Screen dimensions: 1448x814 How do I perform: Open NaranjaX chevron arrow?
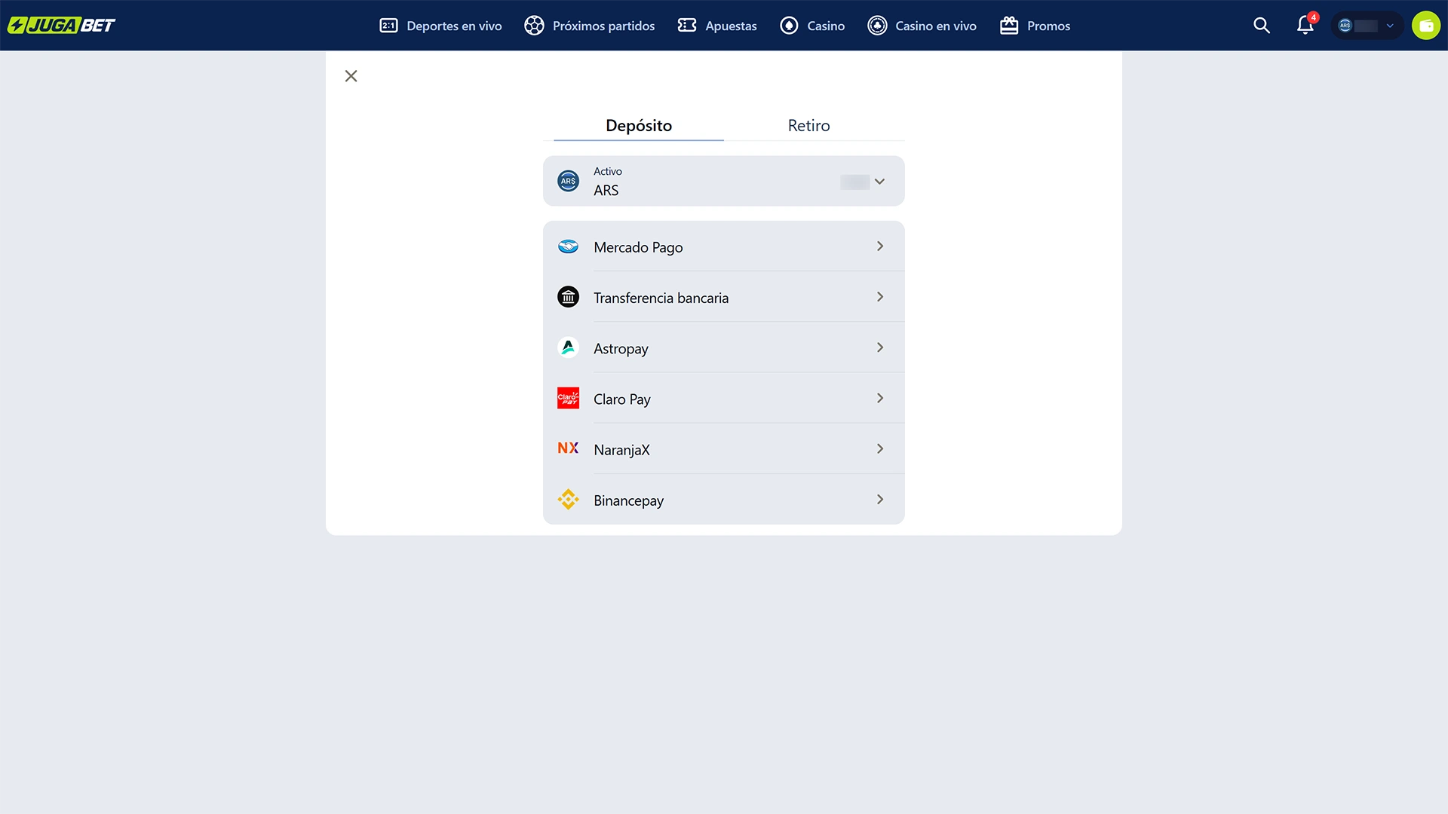[x=880, y=448]
